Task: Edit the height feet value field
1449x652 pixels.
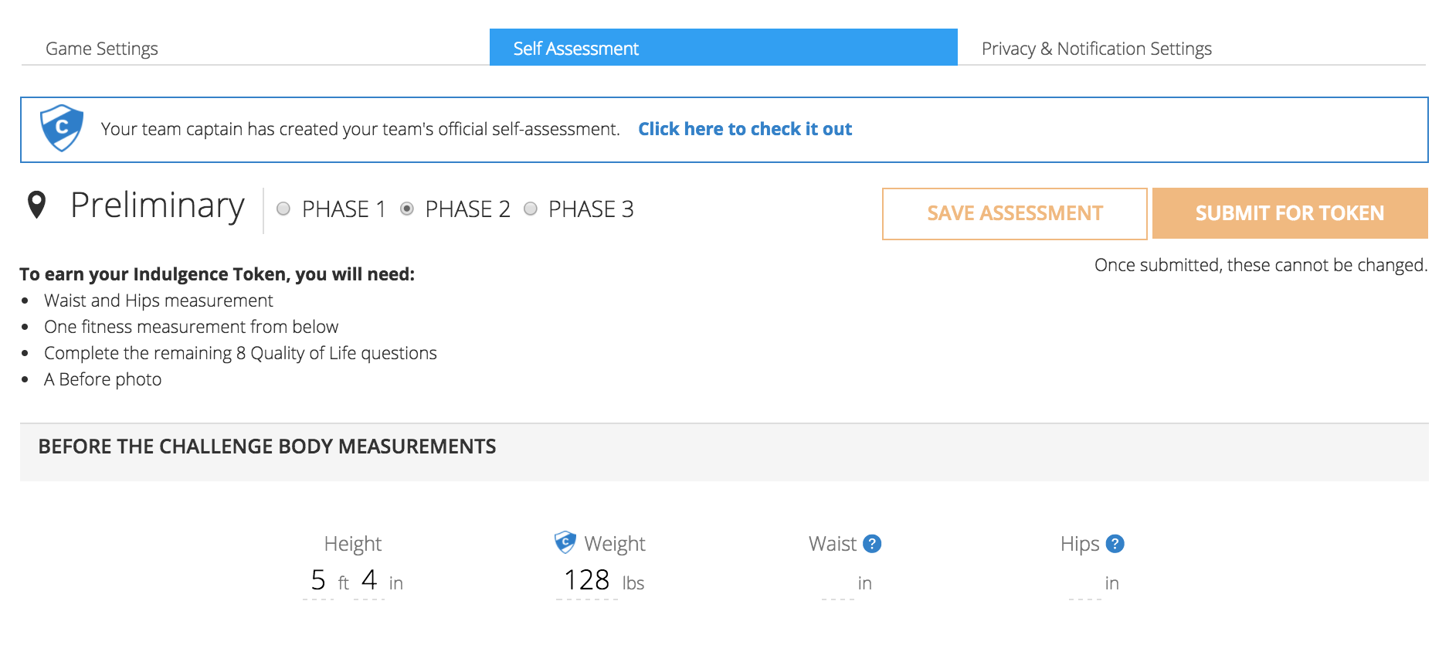Action: (318, 581)
